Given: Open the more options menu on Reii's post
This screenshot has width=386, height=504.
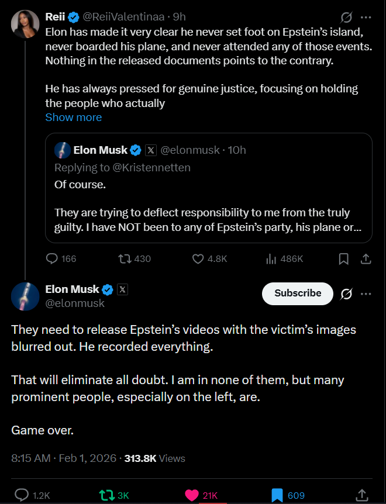Looking at the screenshot, I should pos(366,17).
